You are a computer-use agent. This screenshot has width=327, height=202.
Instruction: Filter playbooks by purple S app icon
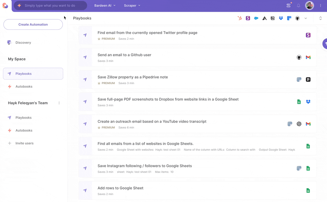tap(248, 18)
